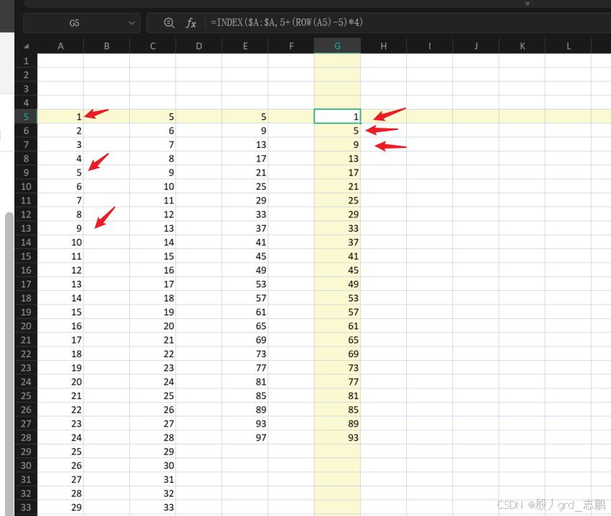Image resolution: width=611 pixels, height=516 pixels.
Task: Click the select-all corner triangle
Action: (x=26, y=46)
